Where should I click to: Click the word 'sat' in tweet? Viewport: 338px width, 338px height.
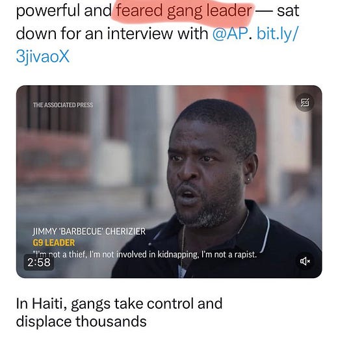pos(288,11)
